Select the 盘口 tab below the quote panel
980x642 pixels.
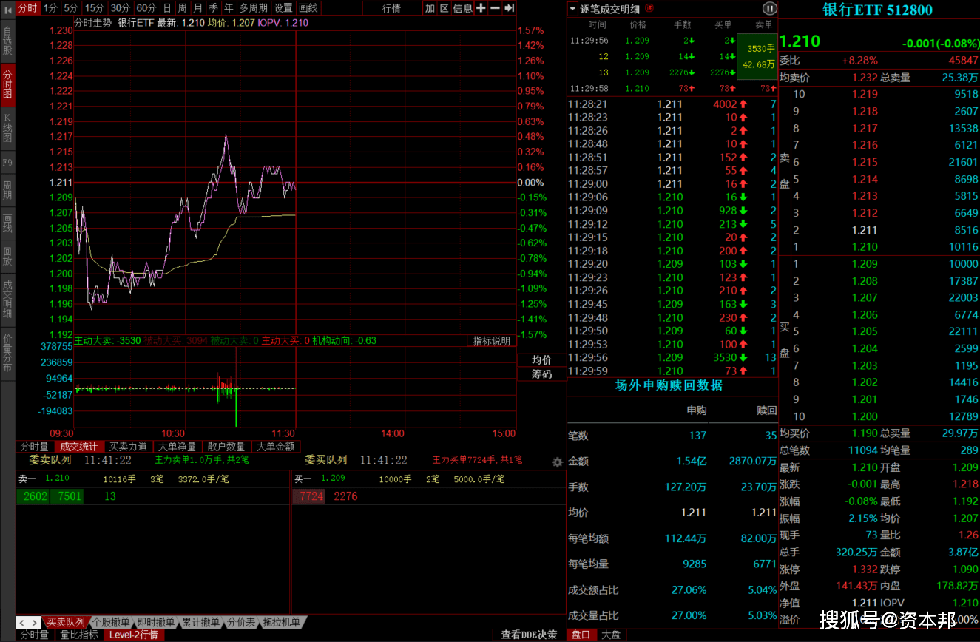click(581, 635)
